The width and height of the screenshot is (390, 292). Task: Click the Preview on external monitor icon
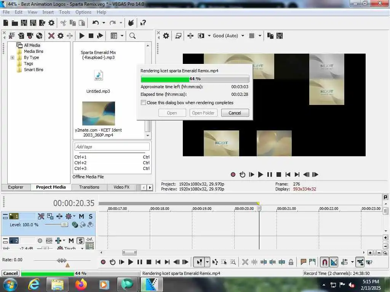click(x=178, y=36)
